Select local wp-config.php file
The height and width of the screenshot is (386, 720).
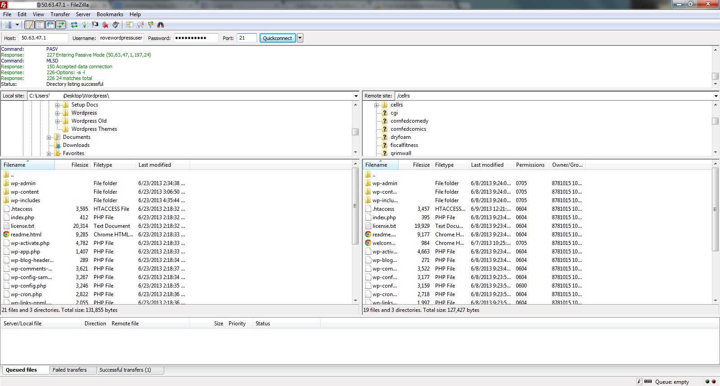[x=28, y=286]
